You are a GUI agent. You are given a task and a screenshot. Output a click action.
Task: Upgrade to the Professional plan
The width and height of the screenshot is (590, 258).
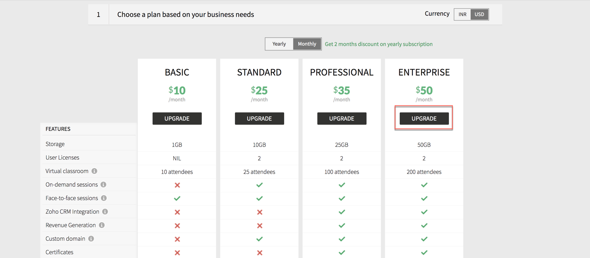pos(342,119)
